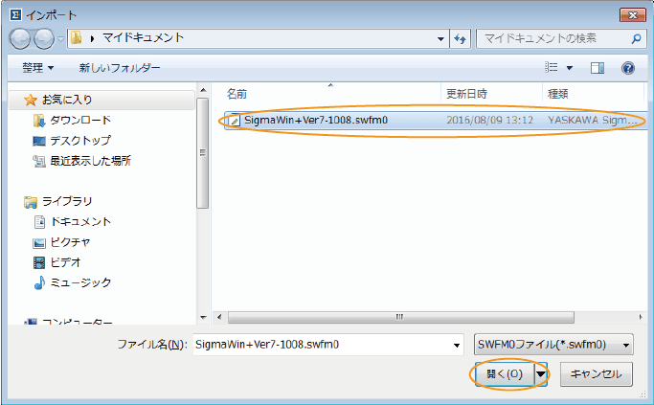This screenshot has height=405, width=654.
Task: Click the 開く(O) button
Action: click(505, 373)
